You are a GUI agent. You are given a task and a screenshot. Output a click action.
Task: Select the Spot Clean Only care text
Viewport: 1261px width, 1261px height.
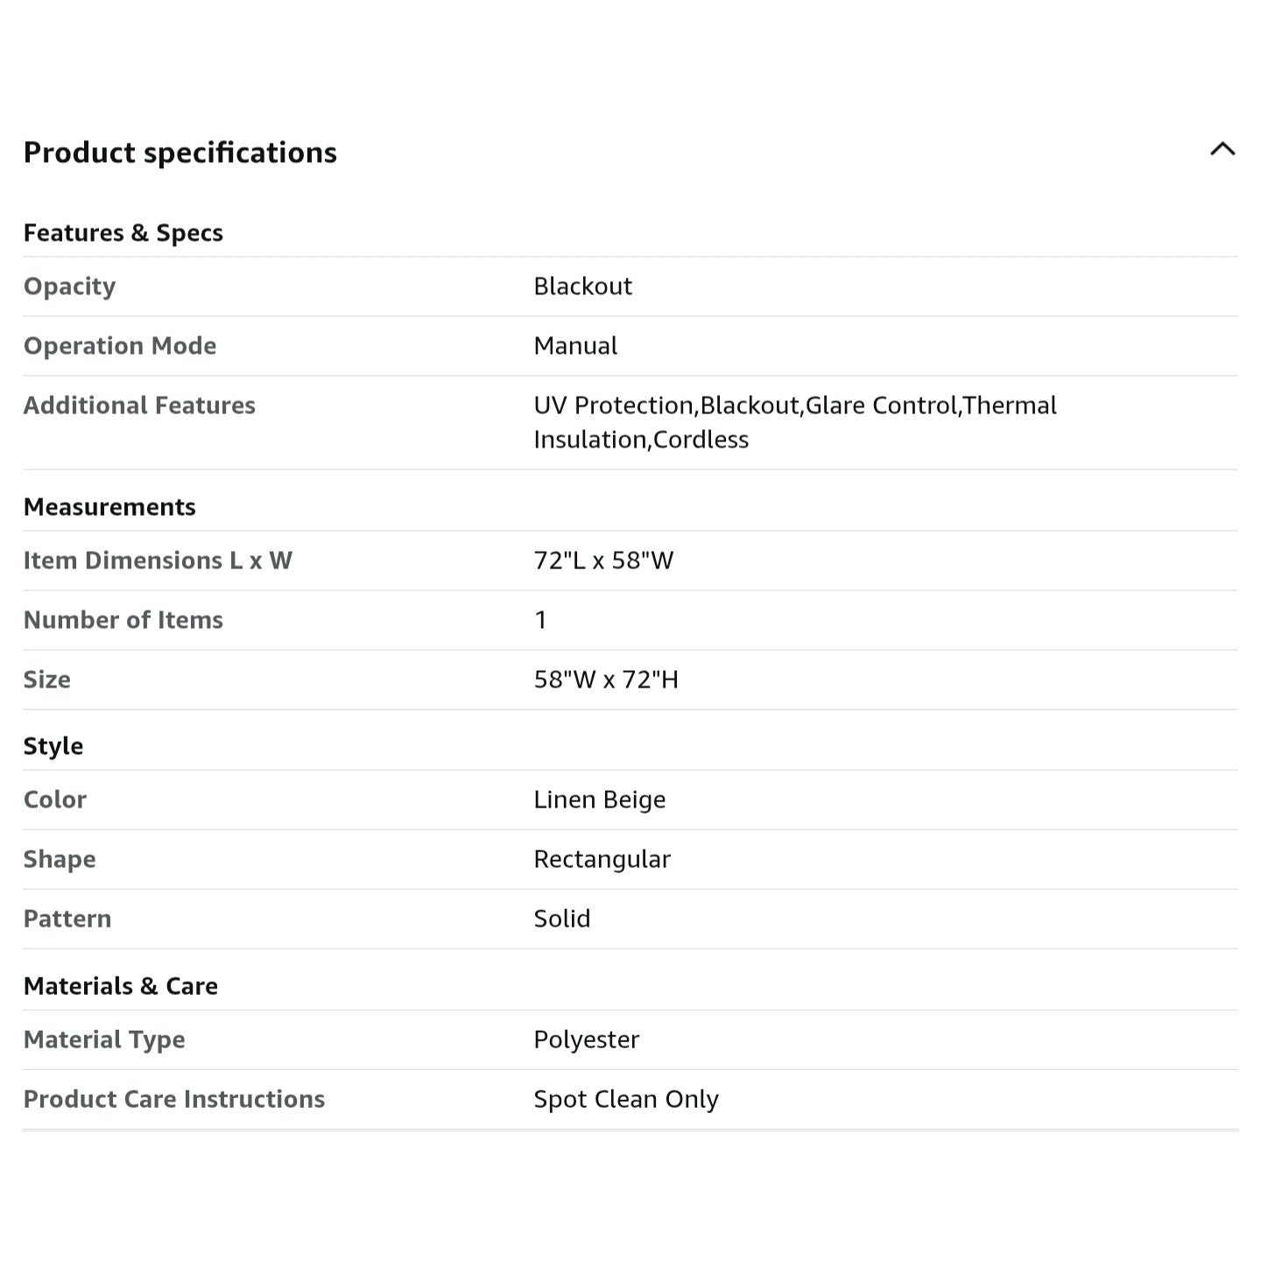pyautogui.click(x=626, y=1099)
